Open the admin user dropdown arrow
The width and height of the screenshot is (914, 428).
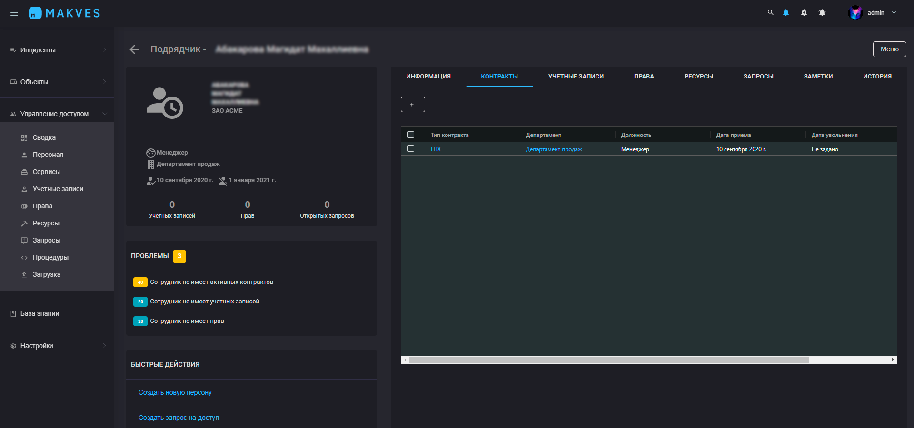[x=894, y=13]
